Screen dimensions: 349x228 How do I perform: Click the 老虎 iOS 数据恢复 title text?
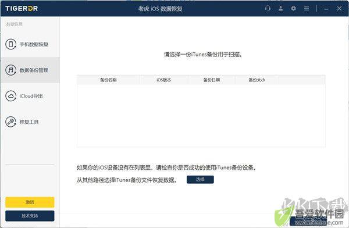[161, 9]
